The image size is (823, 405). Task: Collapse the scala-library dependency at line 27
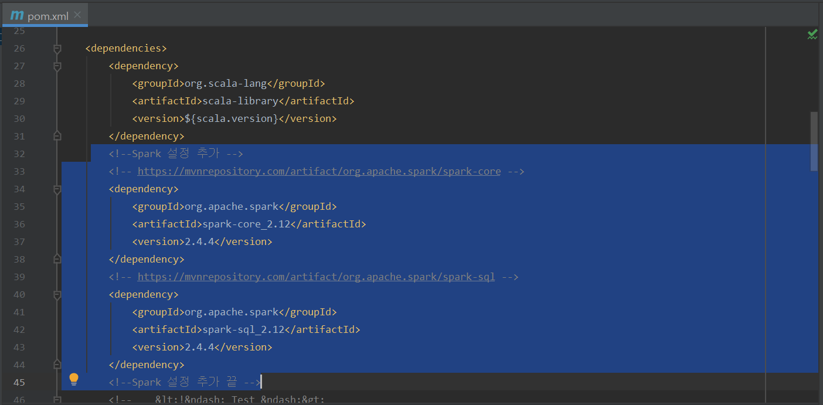pyautogui.click(x=57, y=66)
